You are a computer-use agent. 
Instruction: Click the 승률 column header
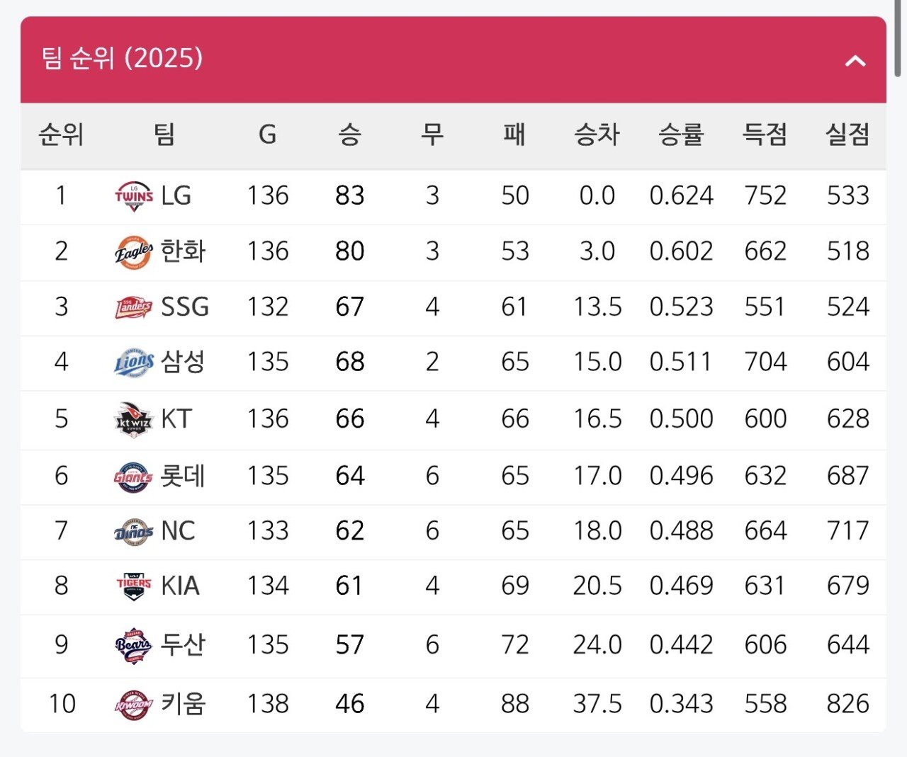coord(681,135)
